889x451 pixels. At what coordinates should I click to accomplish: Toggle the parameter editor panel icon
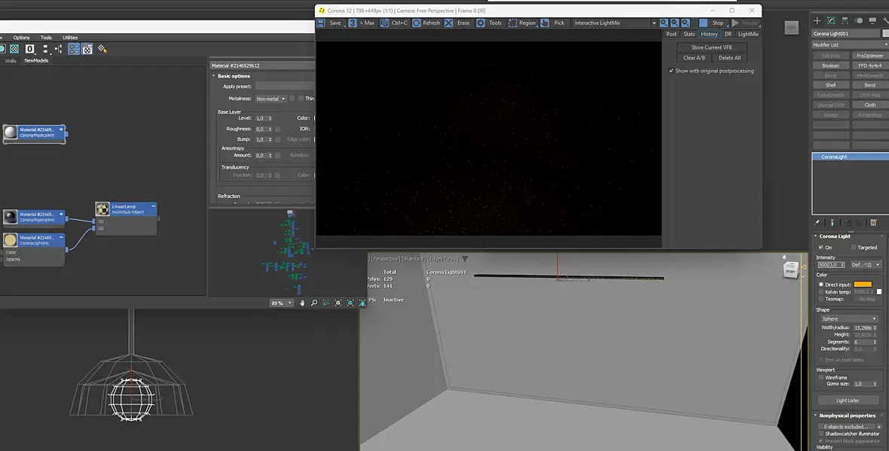click(x=87, y=49)
